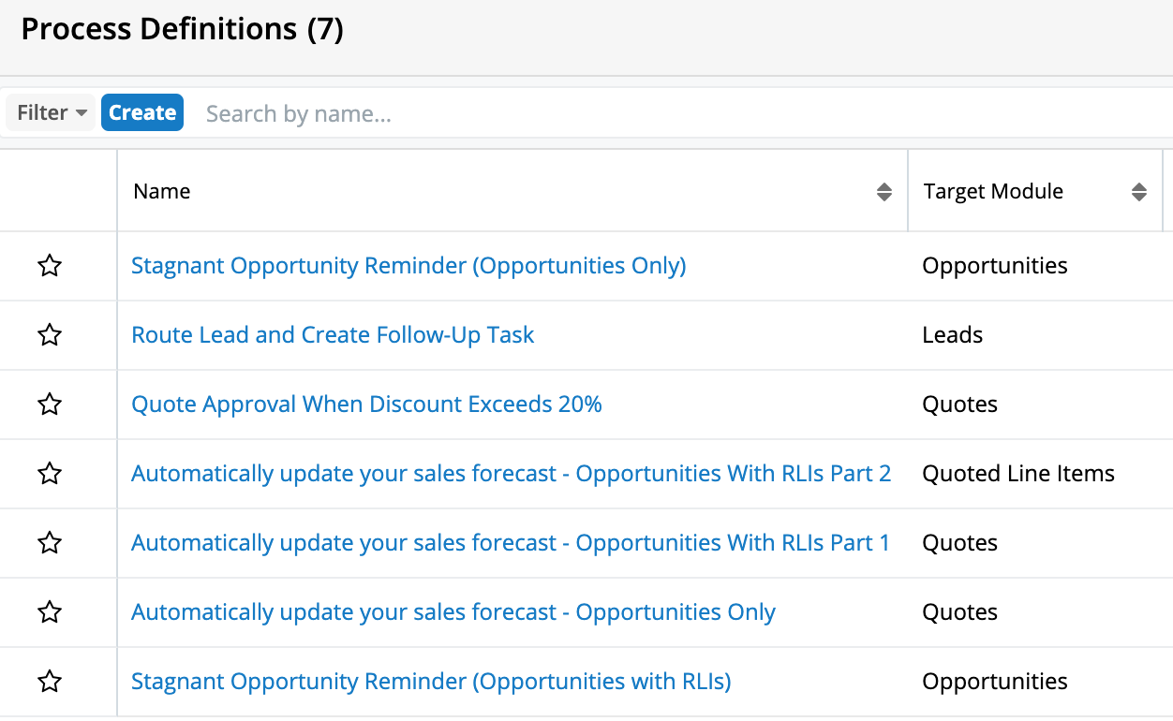Toggle favorite star for Quote Approval process
1173x721 pixels.
(x=50, y=405)
